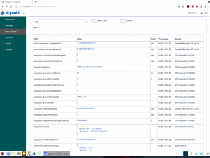The image size is (210, 158).
Task: Select navigation.gnss.horizontalDilution path
Action: click(47, 91)
